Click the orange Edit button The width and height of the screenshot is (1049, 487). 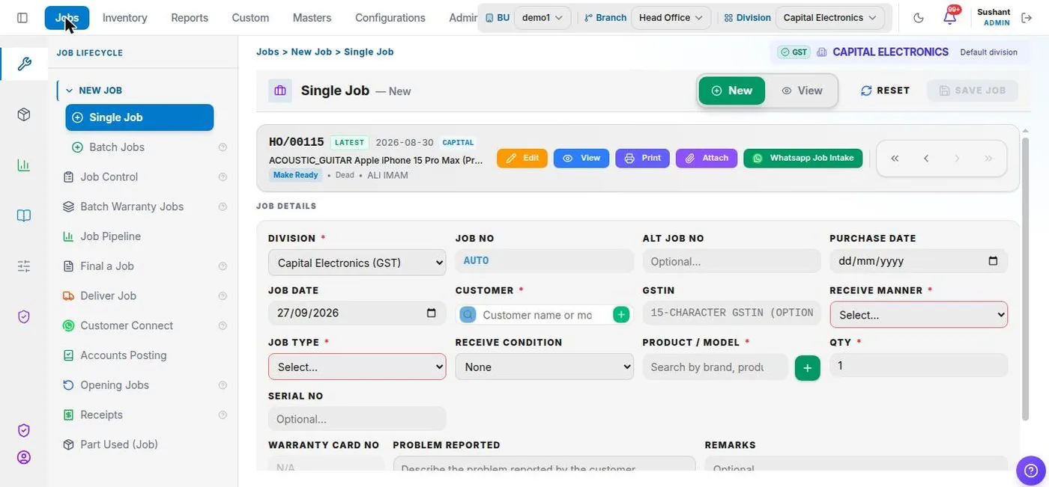[x=522, y=159]
